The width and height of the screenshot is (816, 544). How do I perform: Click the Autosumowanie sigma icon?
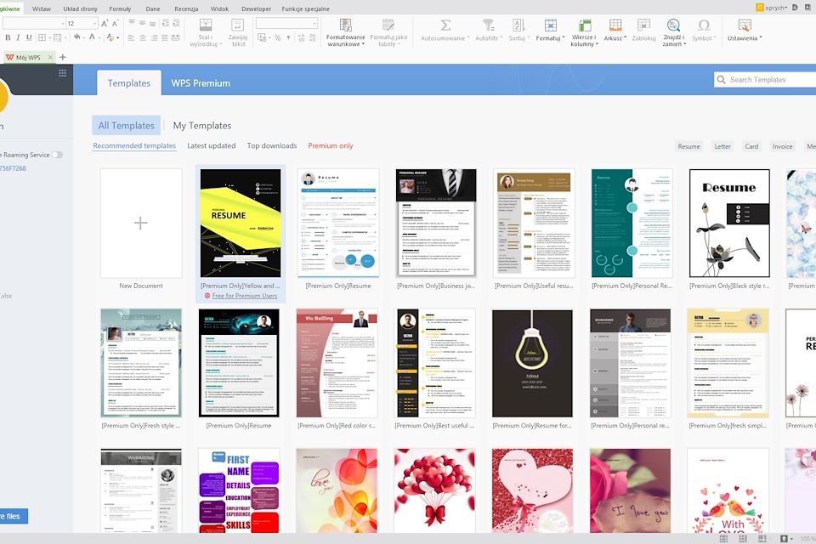pos(445,25)
